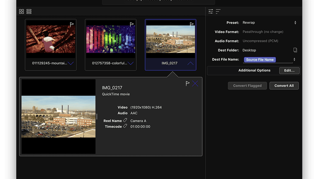Choose destination folder with folder icon
The height and width of the screenshot is (179, 318).
click(295, 50)
